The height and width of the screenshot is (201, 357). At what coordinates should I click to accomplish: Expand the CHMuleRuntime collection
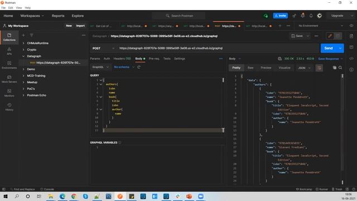(23, 43)
